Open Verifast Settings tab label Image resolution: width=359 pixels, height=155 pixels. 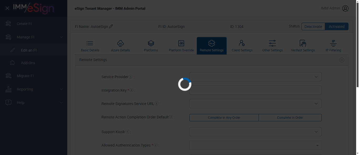(303, 50)
